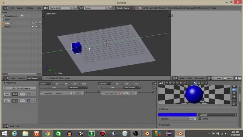
Task: Open the logic editor View menu
Action: click(x=12, y=126)
